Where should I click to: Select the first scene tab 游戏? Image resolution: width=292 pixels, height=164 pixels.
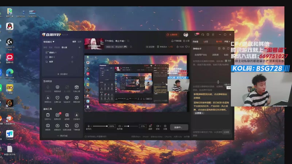point(45,48)
